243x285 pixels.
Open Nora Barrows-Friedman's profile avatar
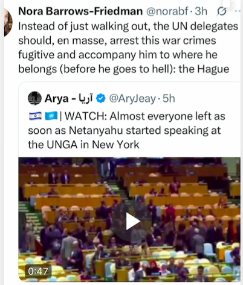pyautogui.click(x=8, y=22)
